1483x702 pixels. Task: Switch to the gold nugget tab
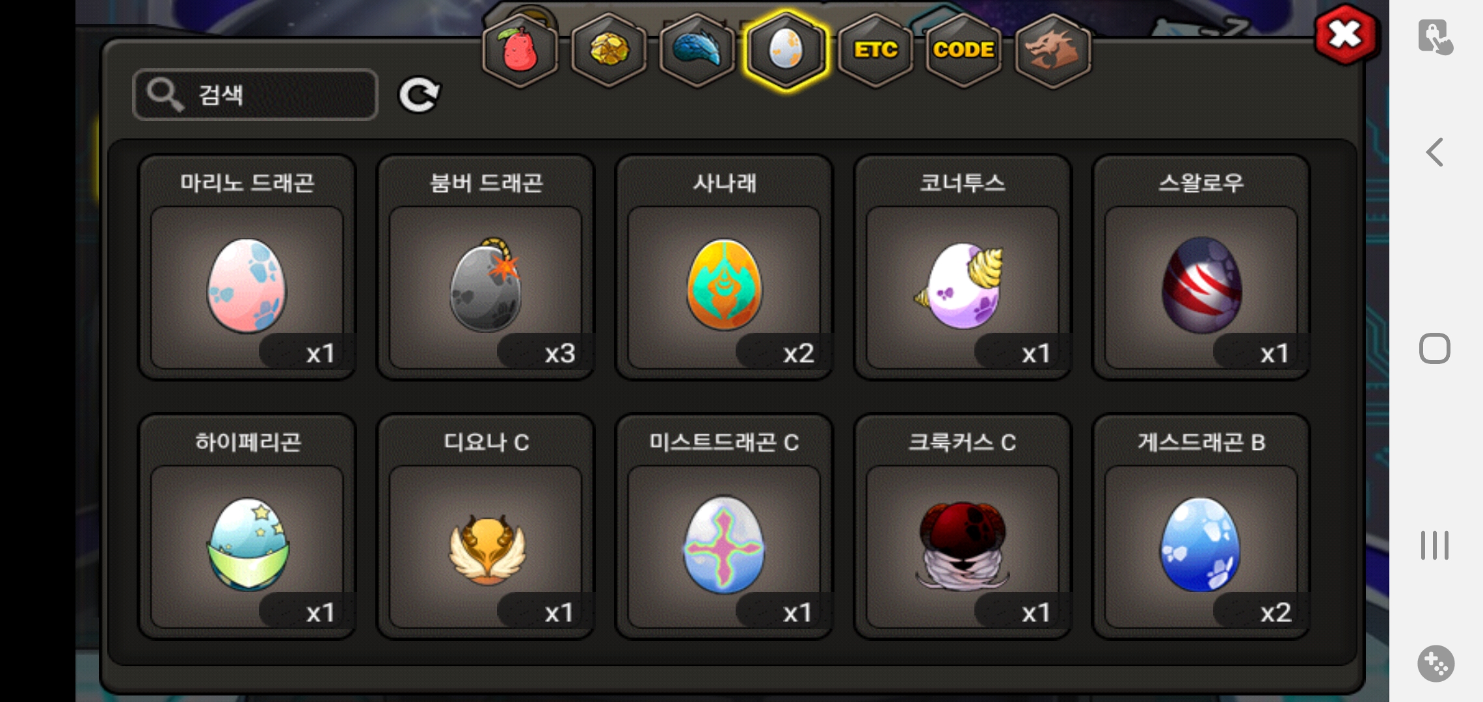tap(609, 50)
